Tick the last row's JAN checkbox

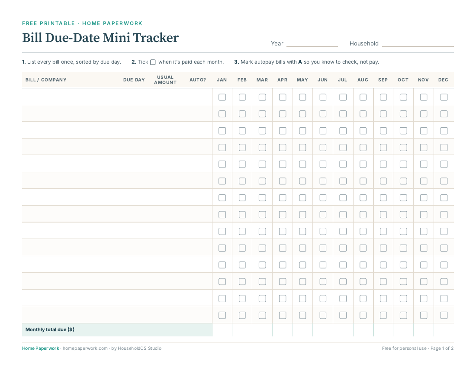[x=222, y=315]
